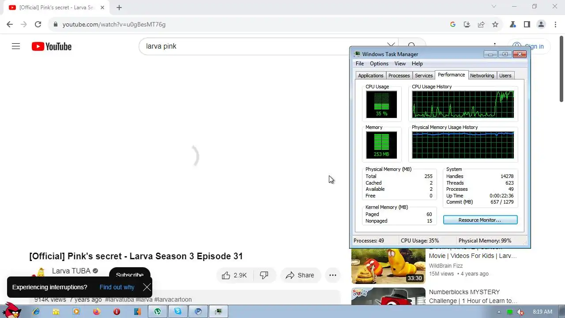
Task: Click the clock showing 8:19 AM
Action: [x=542, y=312]
